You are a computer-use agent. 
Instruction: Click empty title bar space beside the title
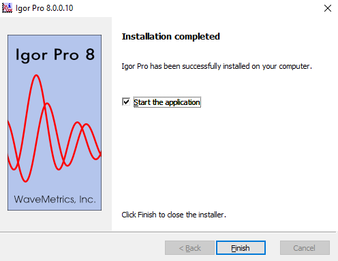[x=196, y=8]
